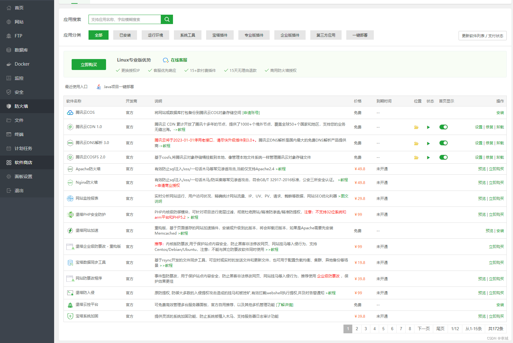
Task: Go to page 8 in pagination
Action: point(410,329)
